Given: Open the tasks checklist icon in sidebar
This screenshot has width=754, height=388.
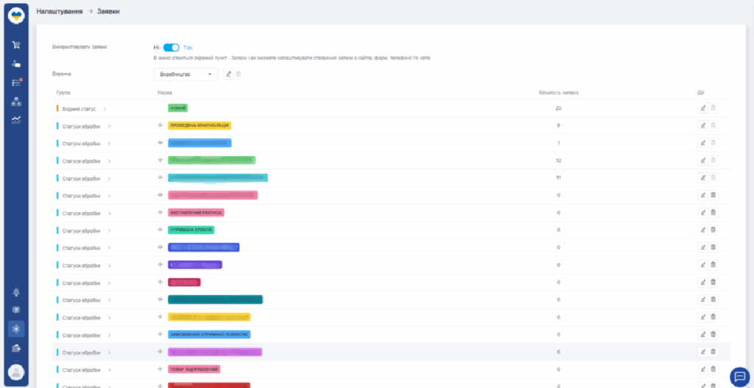Looking at the screenshot, I should [15, 83].
